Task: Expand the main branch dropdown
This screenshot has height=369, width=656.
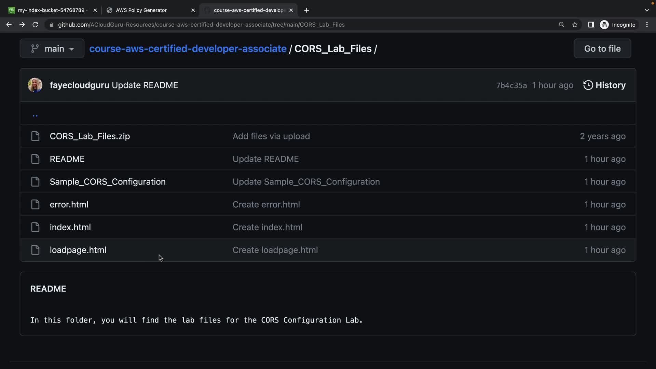Action: [52, 49]
